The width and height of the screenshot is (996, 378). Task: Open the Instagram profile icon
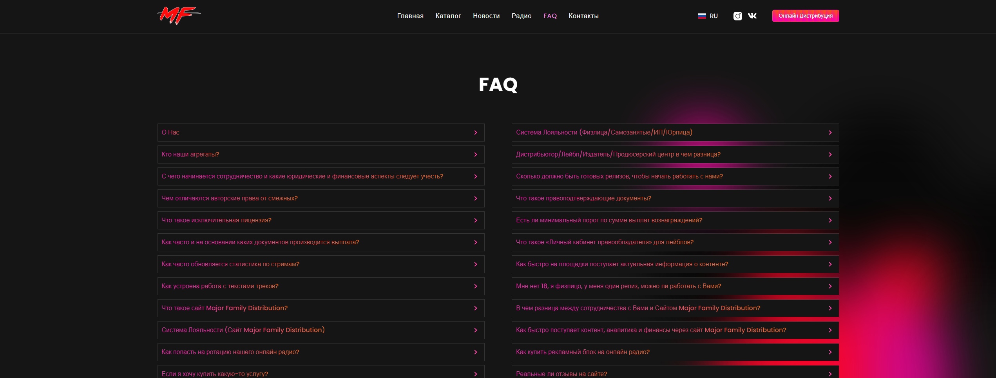[737, 16]
